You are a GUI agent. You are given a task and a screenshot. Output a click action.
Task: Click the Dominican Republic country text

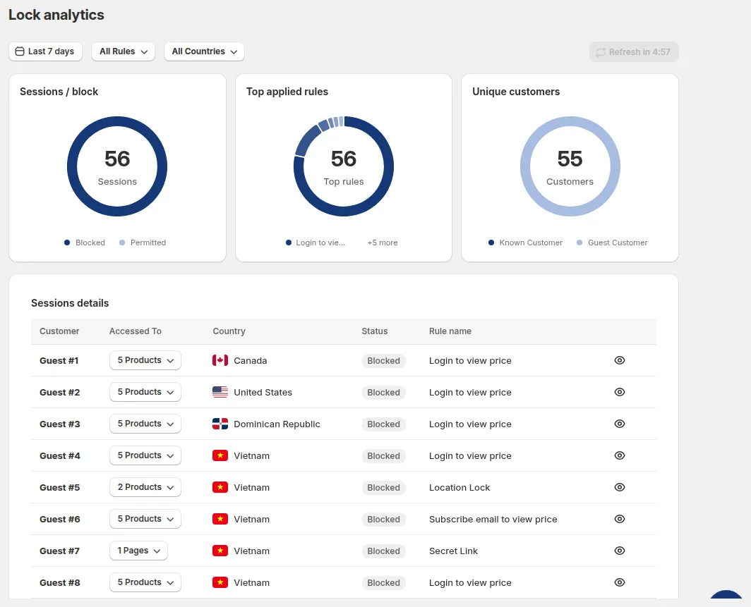[277, 424]
